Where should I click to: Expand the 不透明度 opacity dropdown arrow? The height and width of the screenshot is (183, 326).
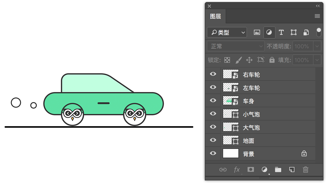click(x=317, y=46)
